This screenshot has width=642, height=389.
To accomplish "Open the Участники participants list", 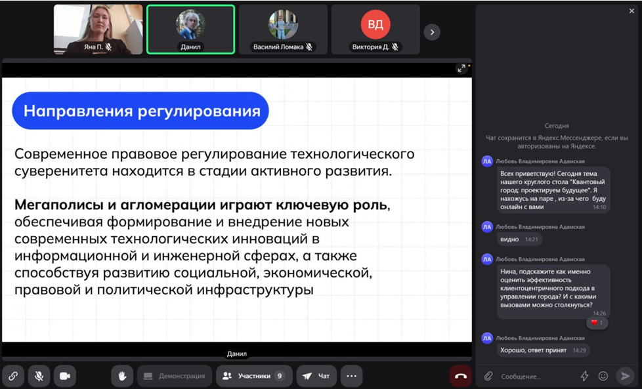I will coord(253,376).
